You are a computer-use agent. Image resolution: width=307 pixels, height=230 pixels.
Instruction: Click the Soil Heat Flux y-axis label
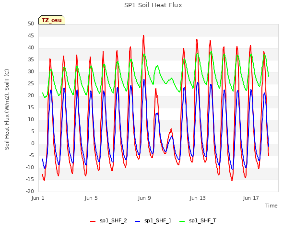7,109
